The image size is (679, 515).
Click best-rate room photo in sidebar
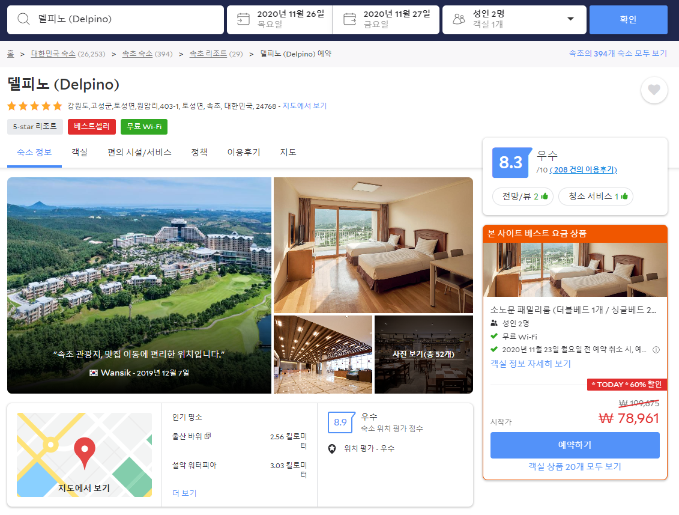[x=575, y=270]
